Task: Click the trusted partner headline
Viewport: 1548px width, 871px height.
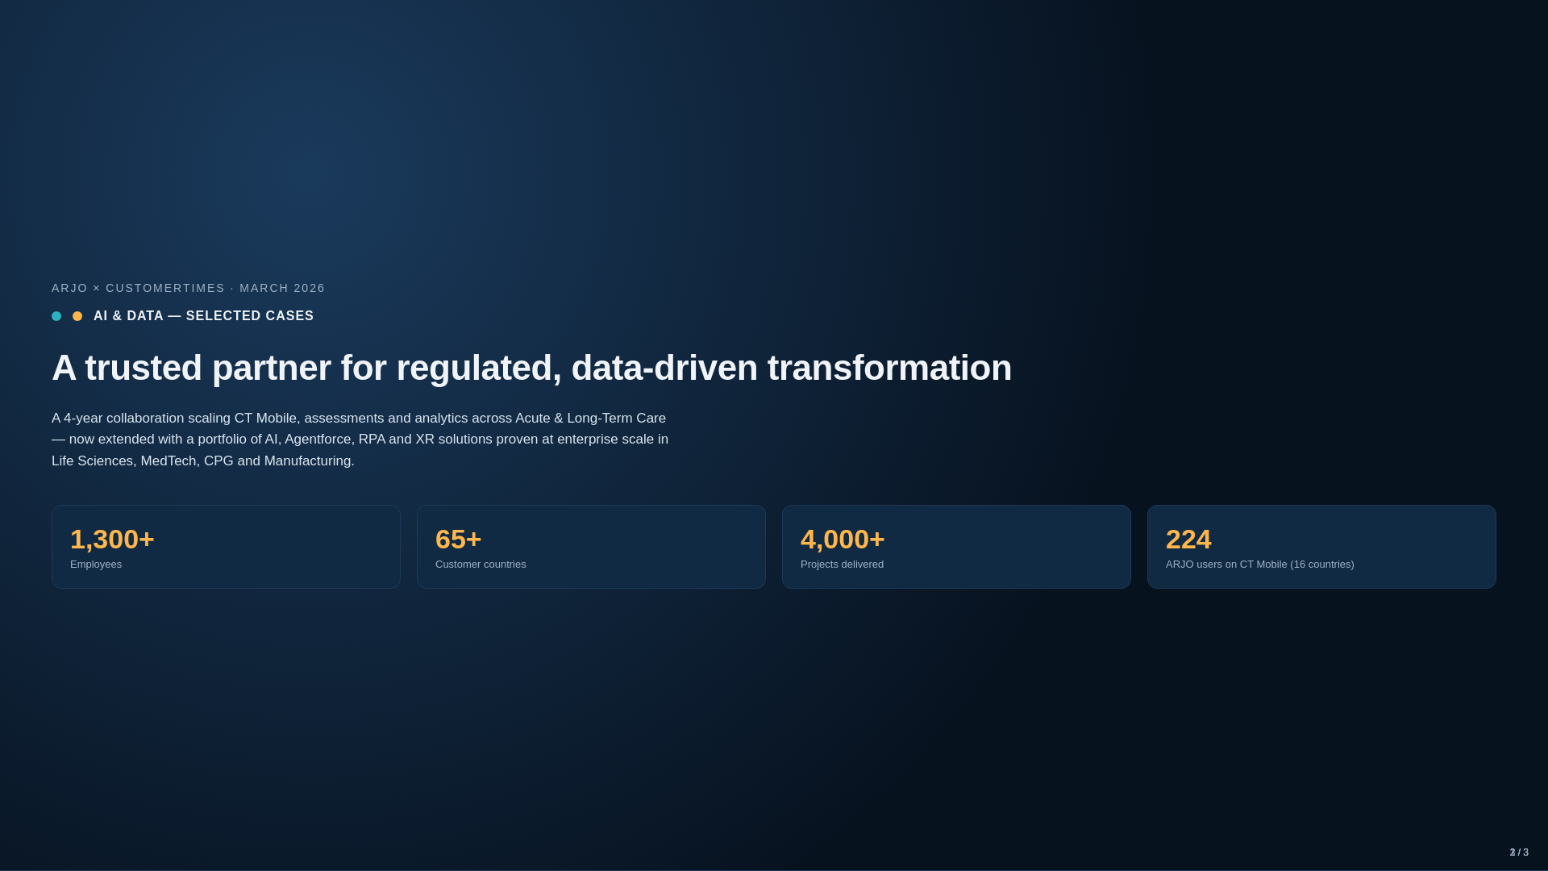Action: 531,368
